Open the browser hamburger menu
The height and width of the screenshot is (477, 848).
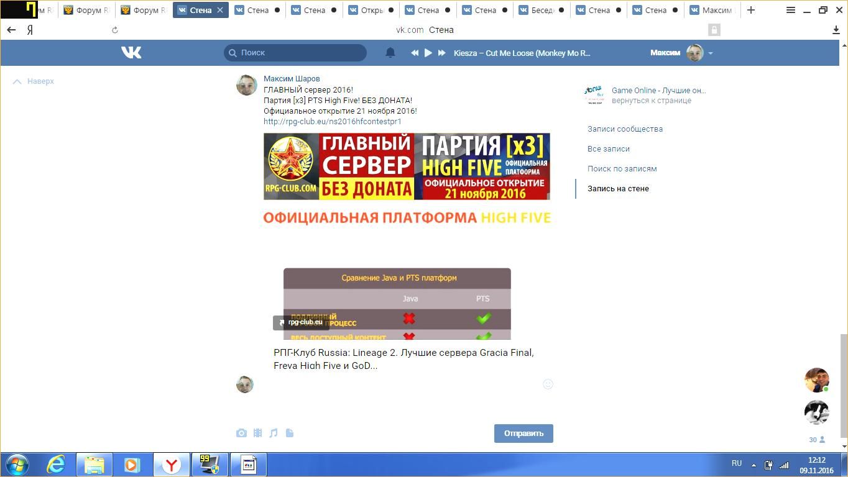(791, 10)
